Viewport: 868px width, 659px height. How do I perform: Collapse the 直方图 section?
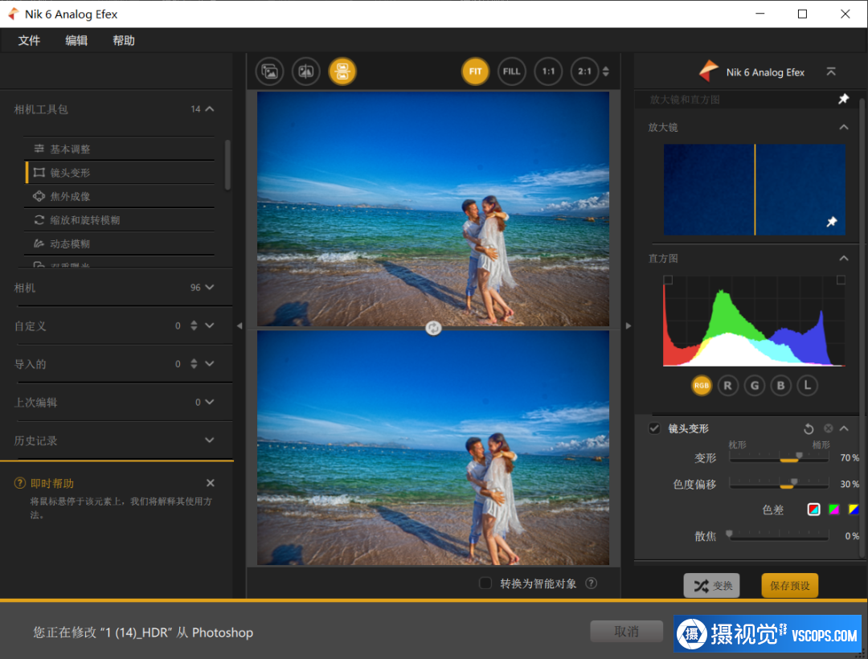(x=844, y=258)
